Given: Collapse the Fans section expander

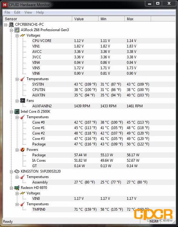Looking at the screenshot, I should click(17, 101).
